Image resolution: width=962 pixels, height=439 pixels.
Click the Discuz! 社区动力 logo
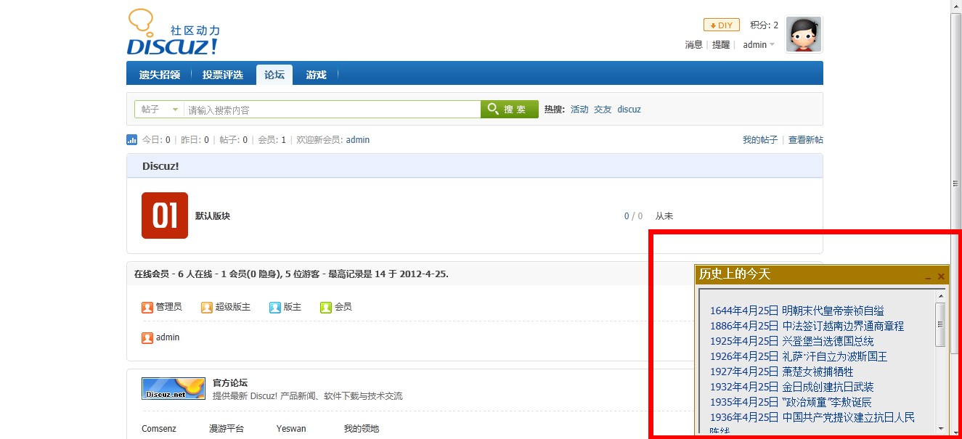(173, 33)
